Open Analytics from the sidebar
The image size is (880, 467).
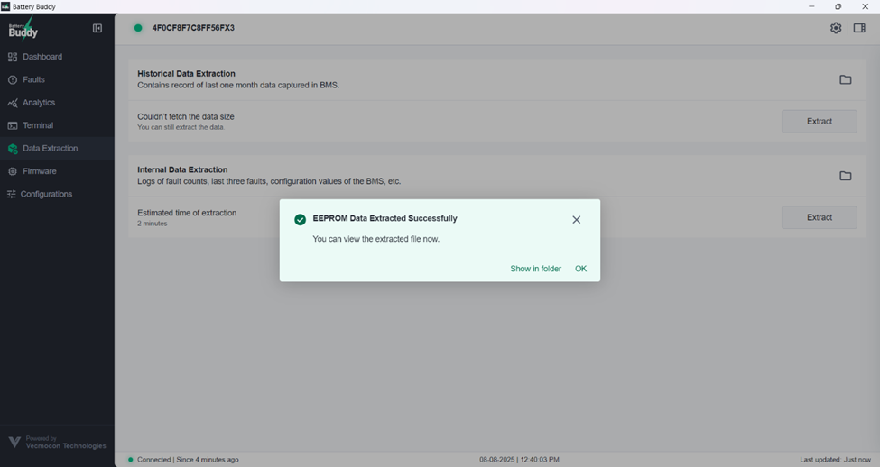coord(39,103)
